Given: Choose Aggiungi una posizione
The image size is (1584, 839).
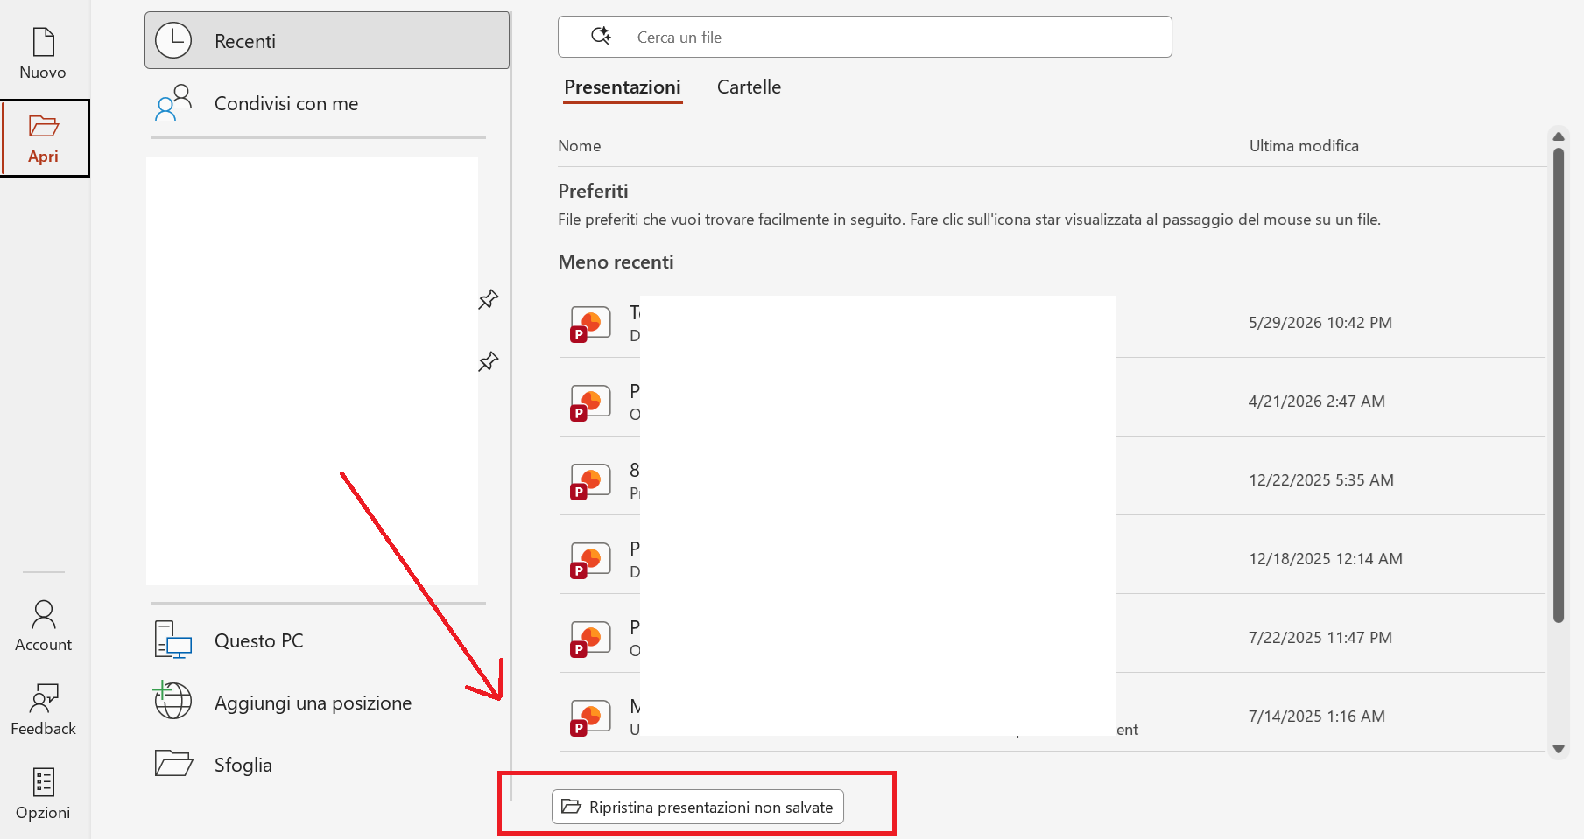Looking at the screenshot, I should point(327,703).
